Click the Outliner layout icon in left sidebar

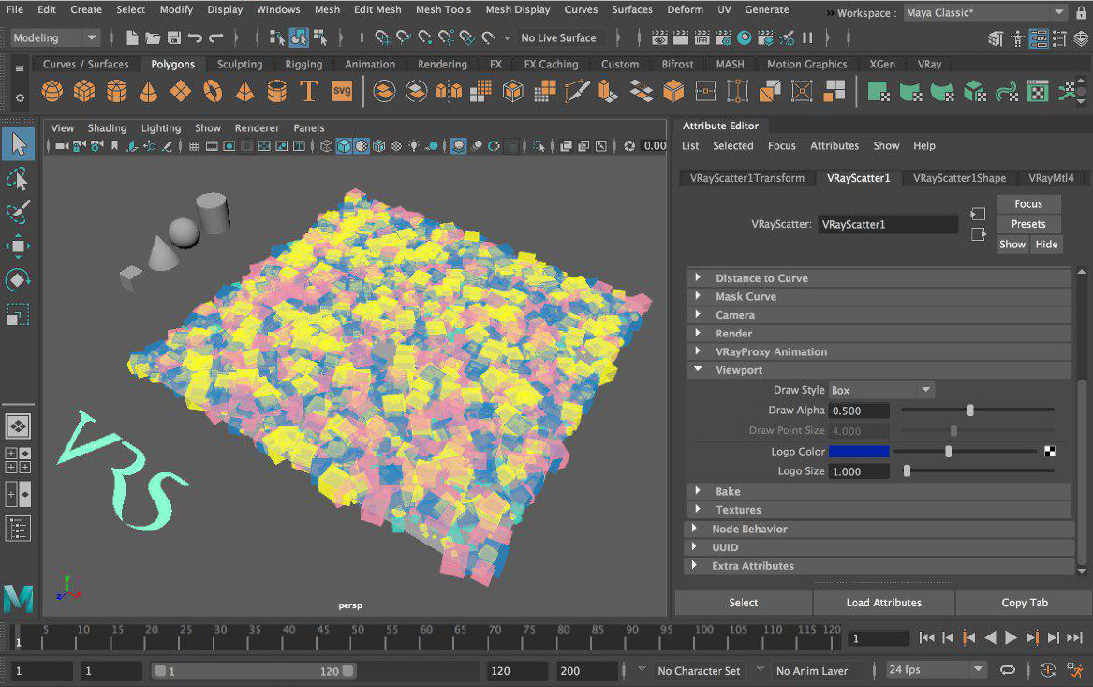point(18,529)
